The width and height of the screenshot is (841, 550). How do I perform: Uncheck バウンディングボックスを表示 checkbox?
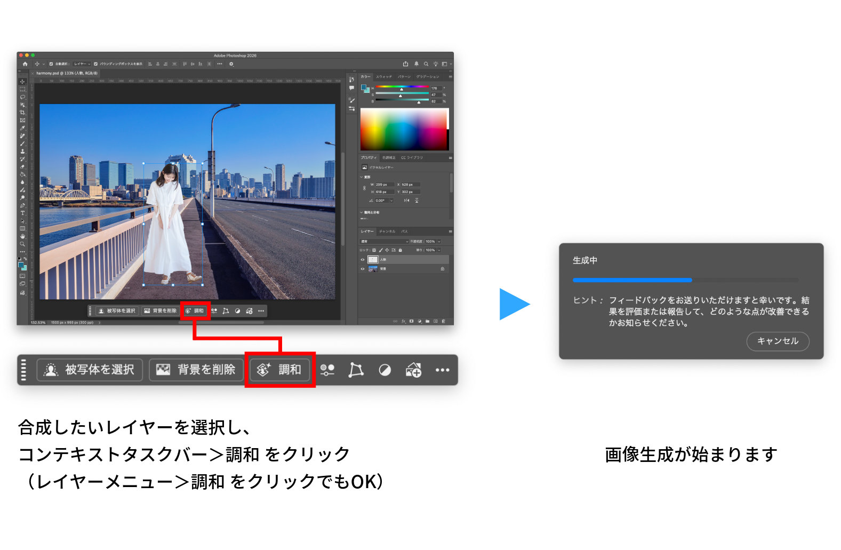(96, 64)
